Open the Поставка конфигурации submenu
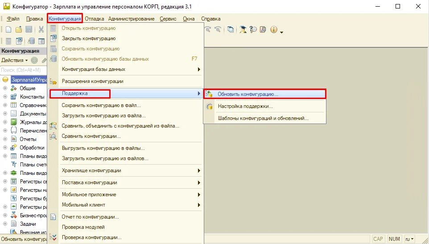 [x=126, y=182]
